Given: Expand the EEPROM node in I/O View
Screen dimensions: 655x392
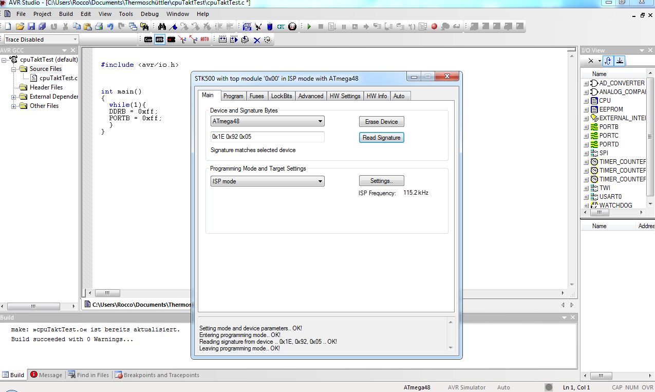Looking at the screenshot, I should coord(586,109).
